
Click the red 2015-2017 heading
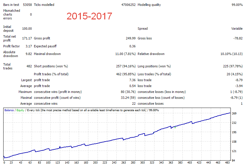[89, 16]
